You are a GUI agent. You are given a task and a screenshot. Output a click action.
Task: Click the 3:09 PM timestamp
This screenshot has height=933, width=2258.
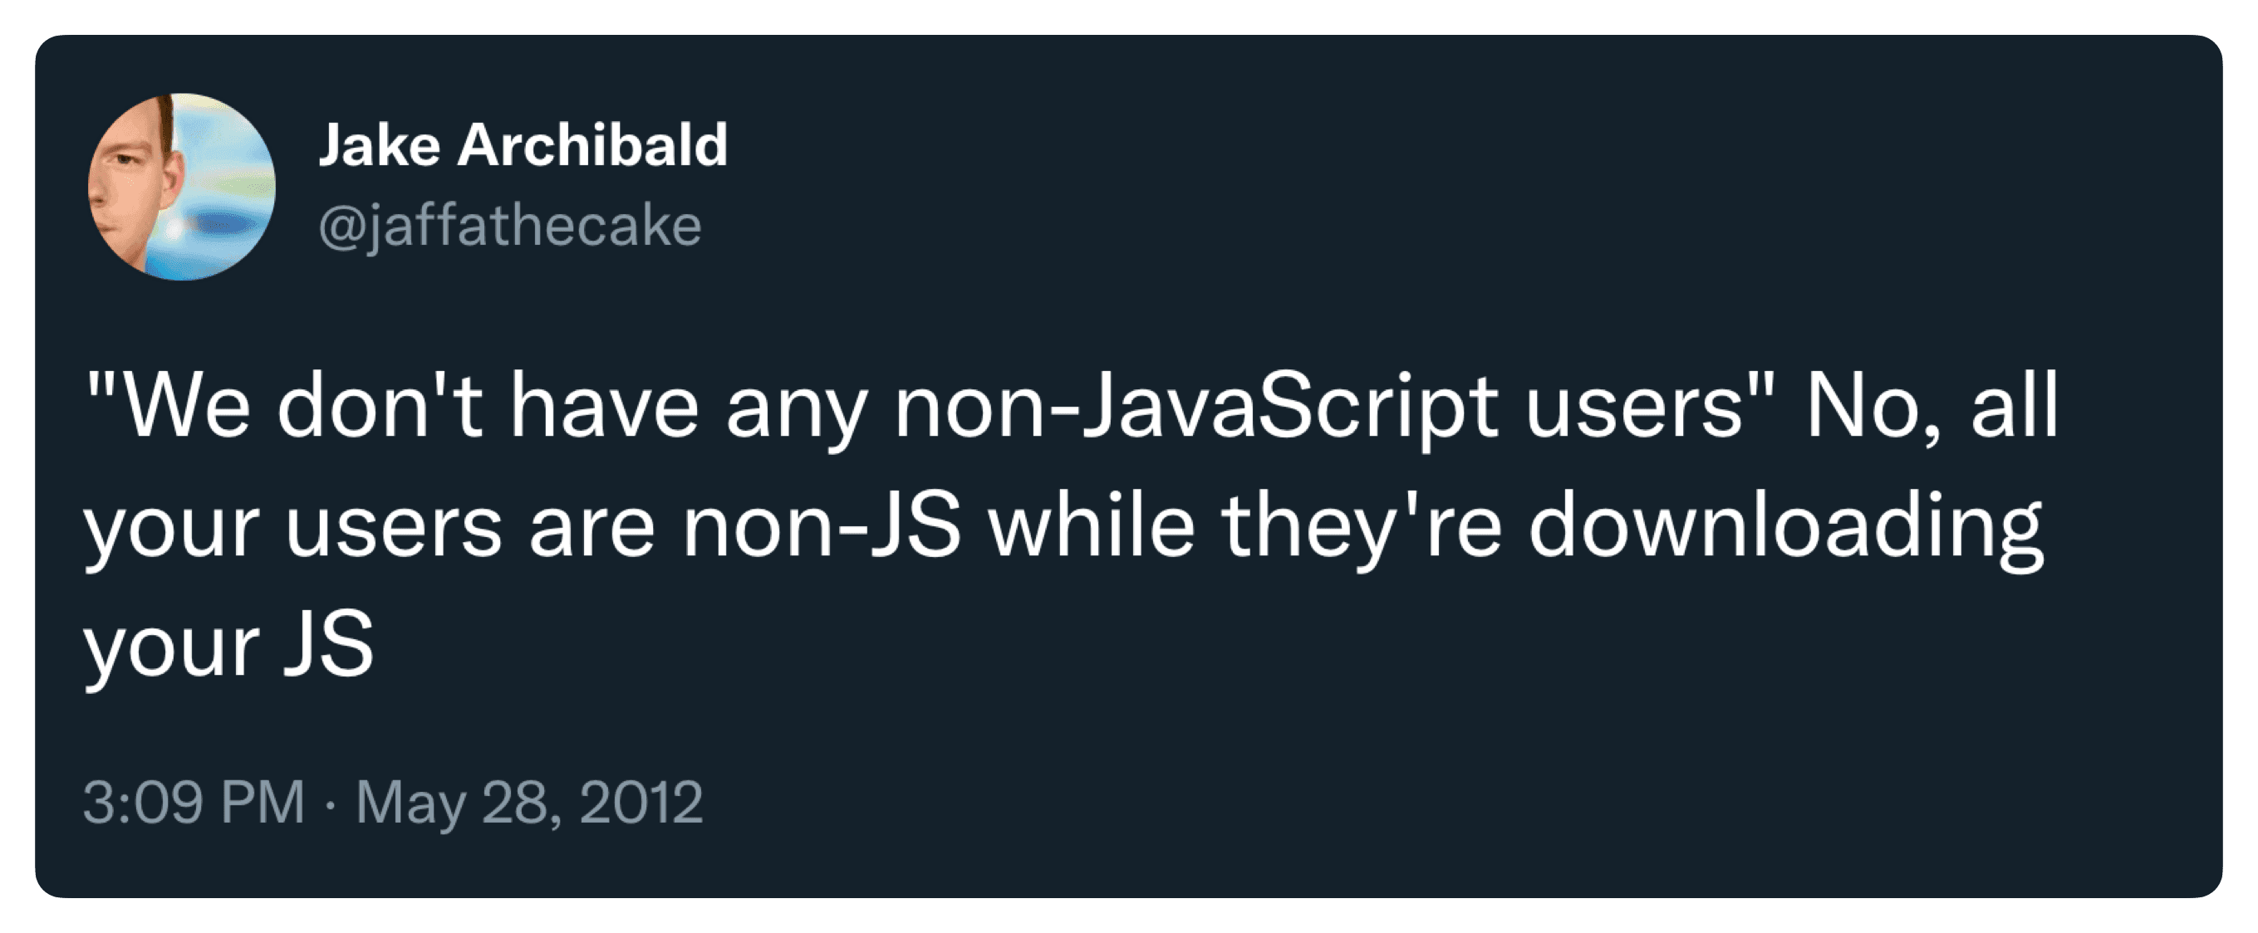(x=194, y=803)
